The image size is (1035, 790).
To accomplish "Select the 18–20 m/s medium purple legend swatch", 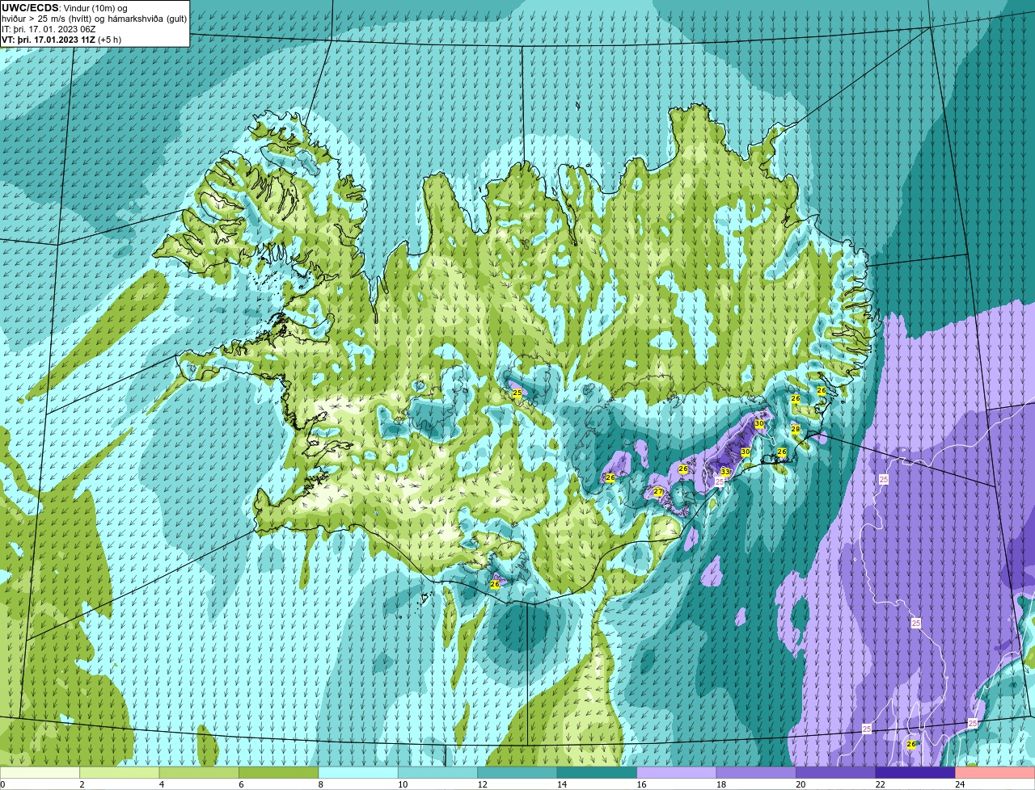I will click(x=757, y=772).
